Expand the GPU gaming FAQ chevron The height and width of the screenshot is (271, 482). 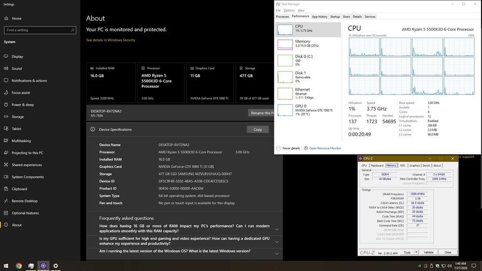277,242
